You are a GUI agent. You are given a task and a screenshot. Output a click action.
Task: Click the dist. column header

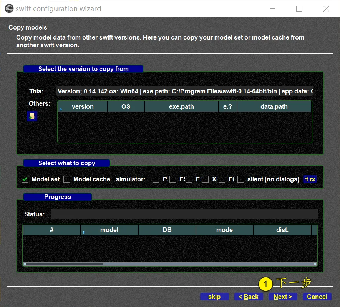tap(282, 230)
